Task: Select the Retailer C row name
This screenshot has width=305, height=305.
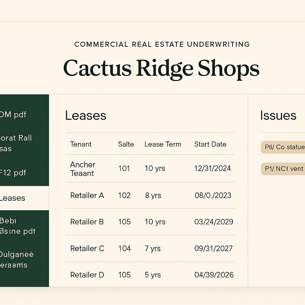Action: (87, 248)
